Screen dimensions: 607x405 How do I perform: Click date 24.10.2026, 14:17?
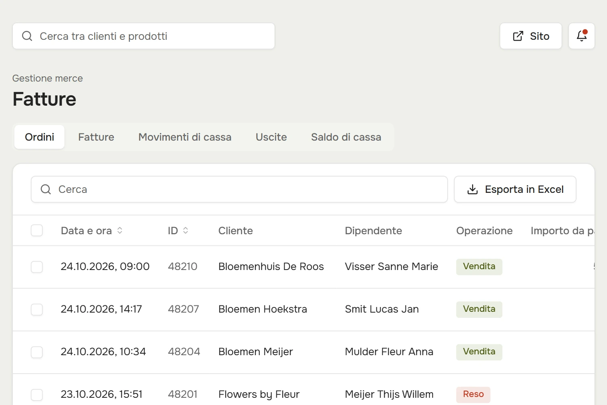tap(101, 309)
